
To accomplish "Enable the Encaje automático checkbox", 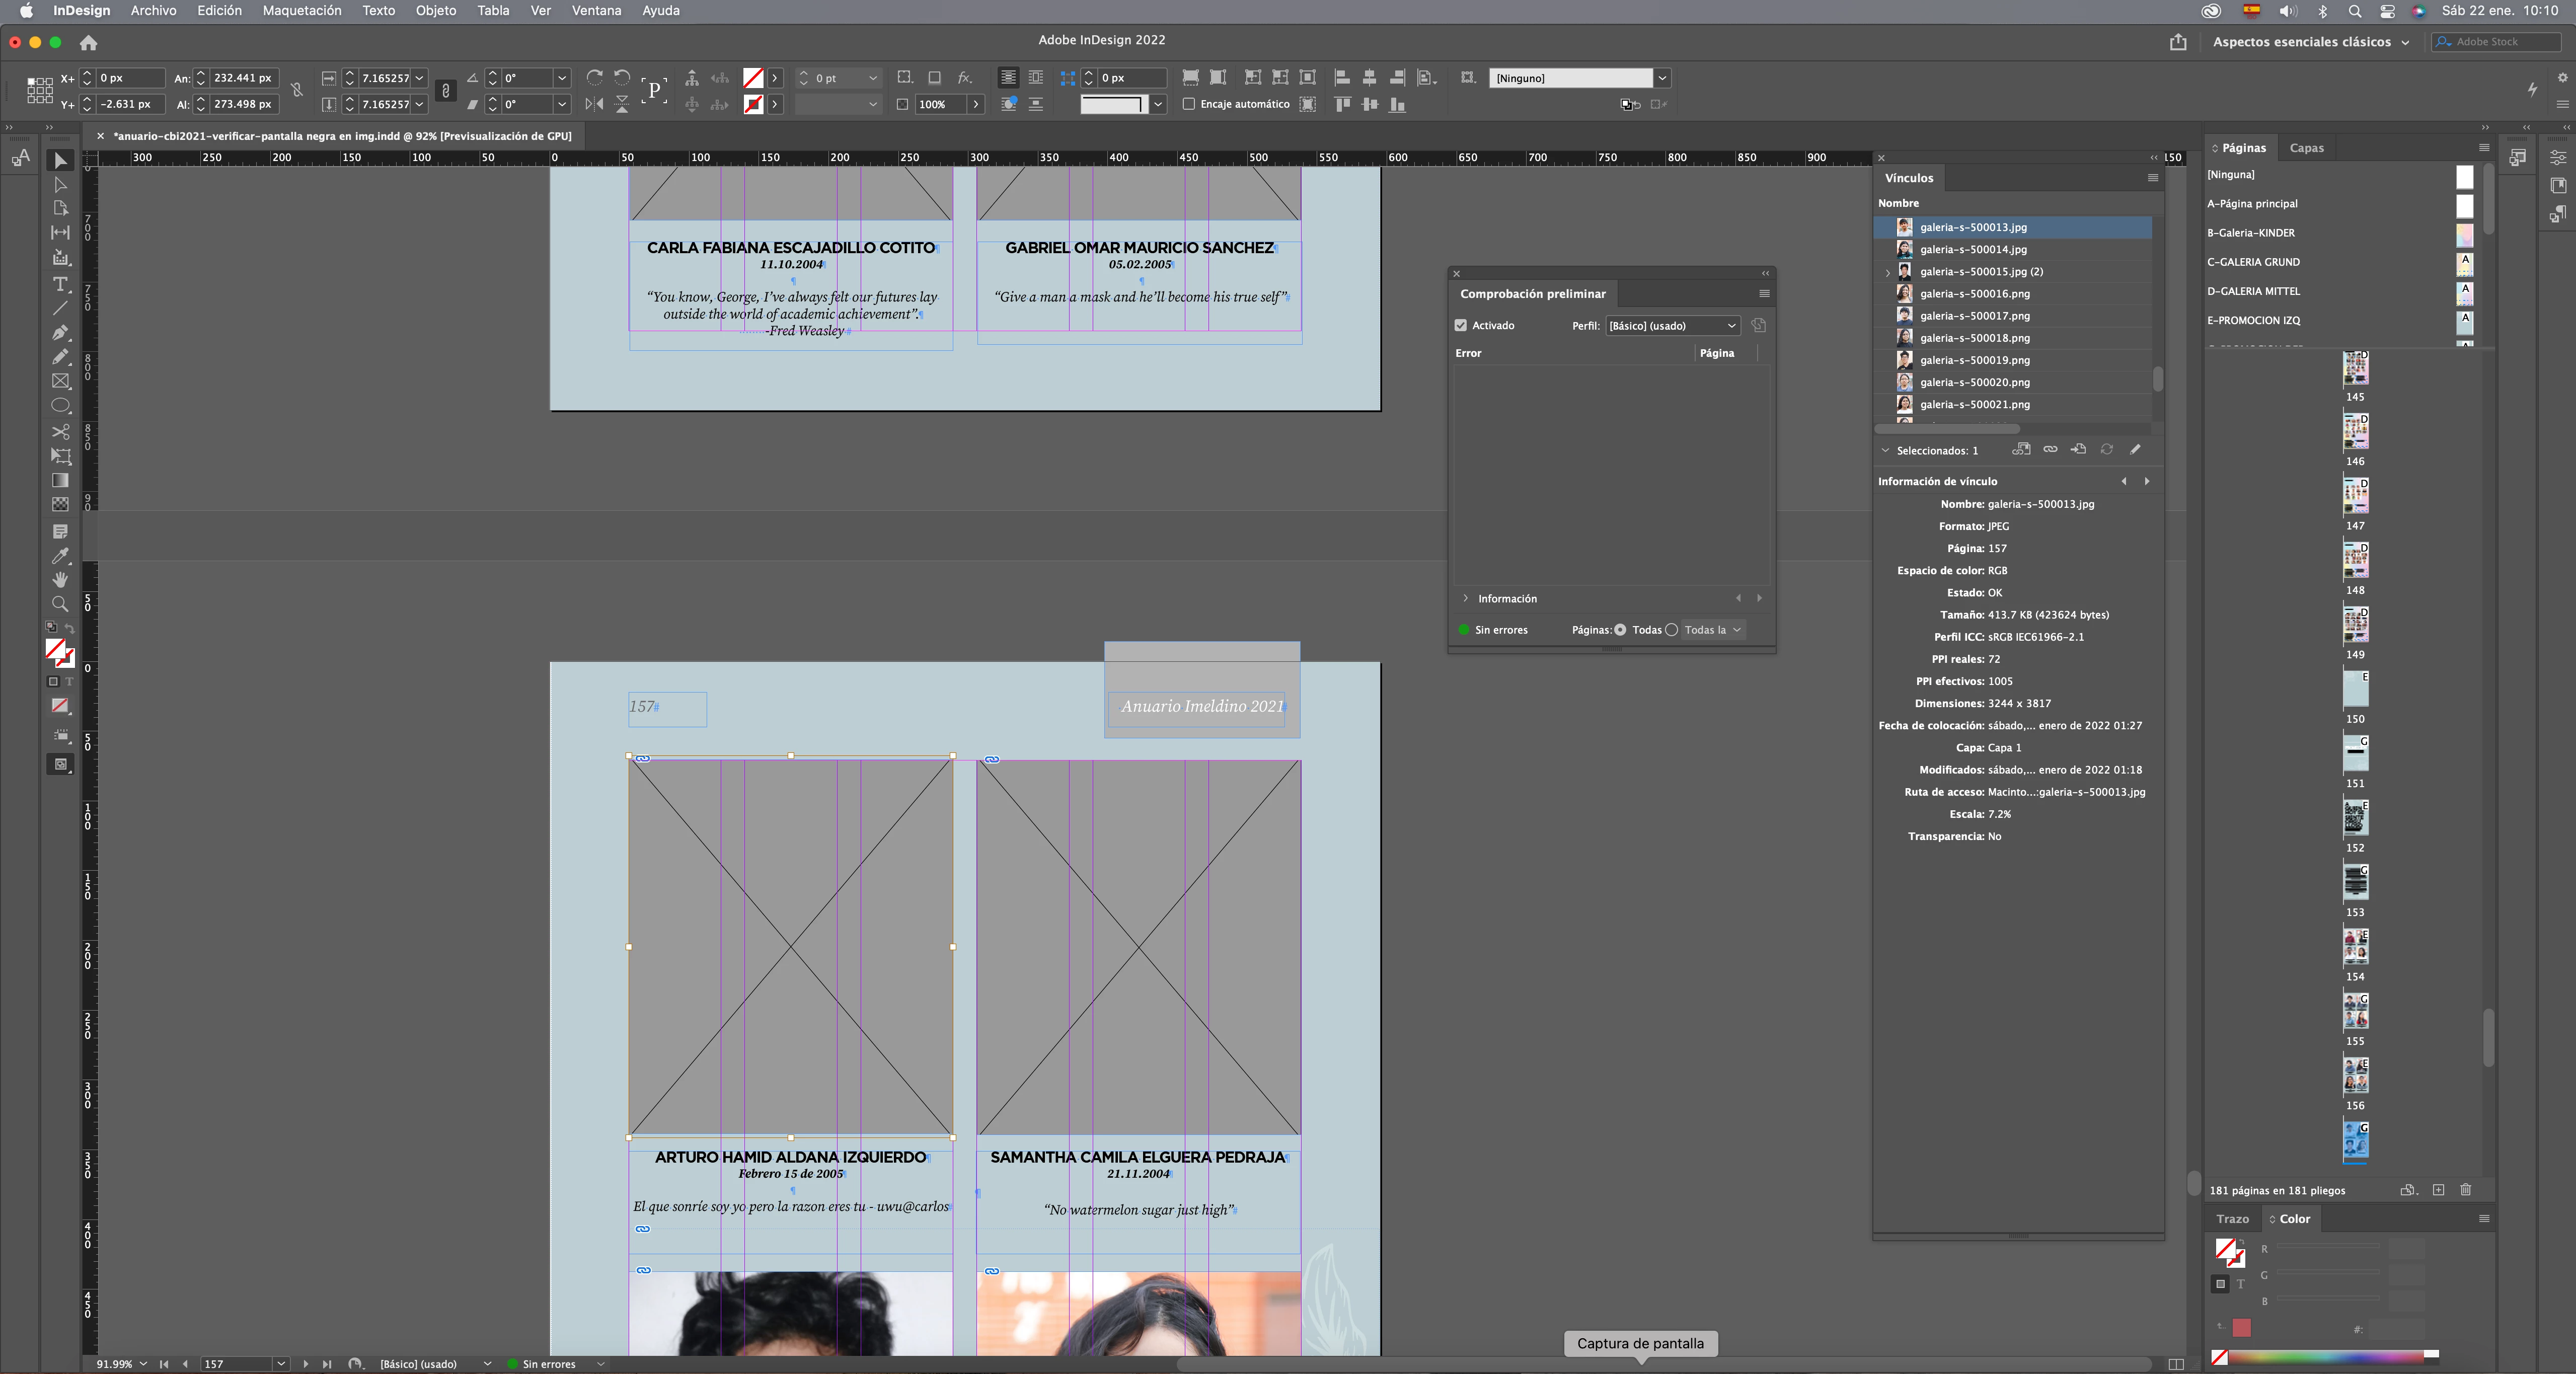I will click(x=1189, y=104).
